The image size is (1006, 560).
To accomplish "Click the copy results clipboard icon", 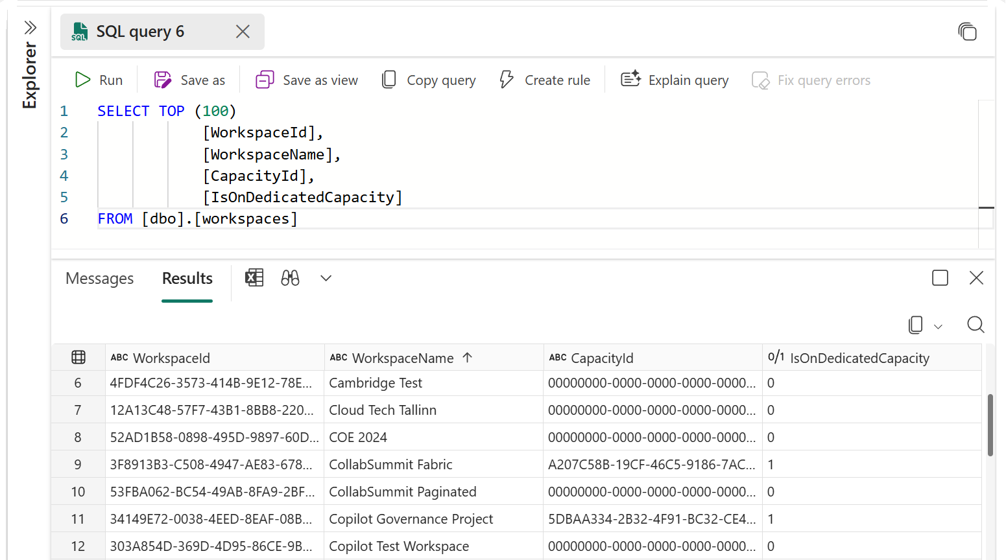I will [x=915, y=325].
